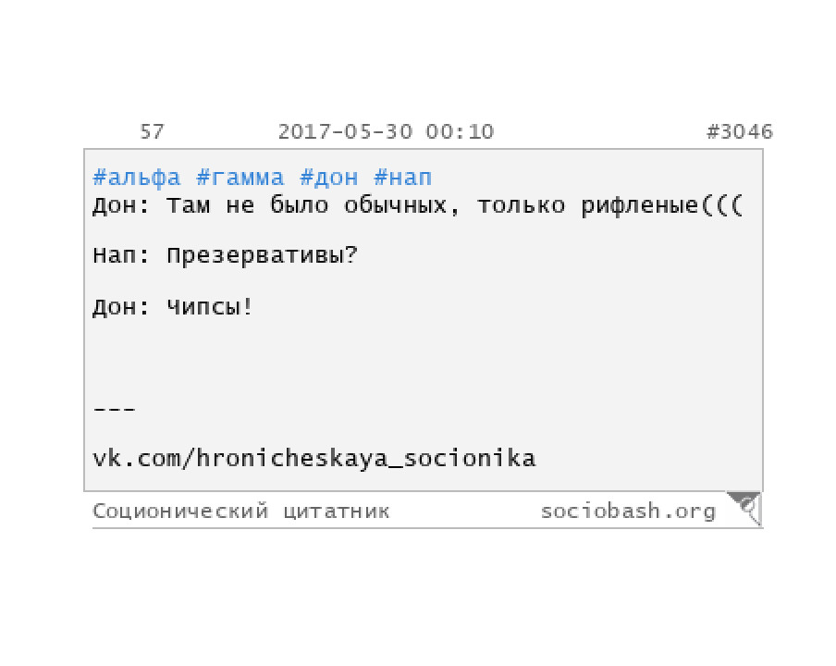Click the word Чипсы!

pos(209,306)
